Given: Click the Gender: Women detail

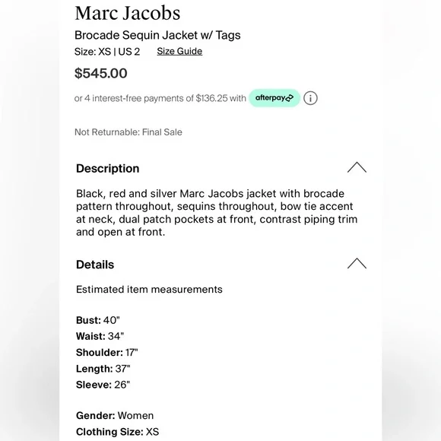Looking at the screenshot, I should coord(115,416).
